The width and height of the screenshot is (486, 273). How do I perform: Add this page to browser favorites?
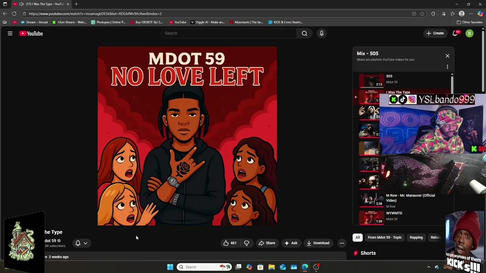pyautogui.click(x=422, y=14)
